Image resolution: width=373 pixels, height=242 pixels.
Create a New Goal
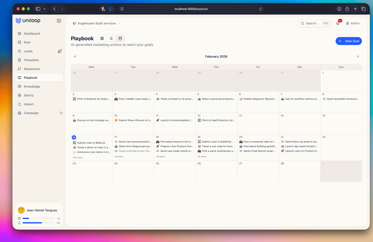tap(349, 41)
